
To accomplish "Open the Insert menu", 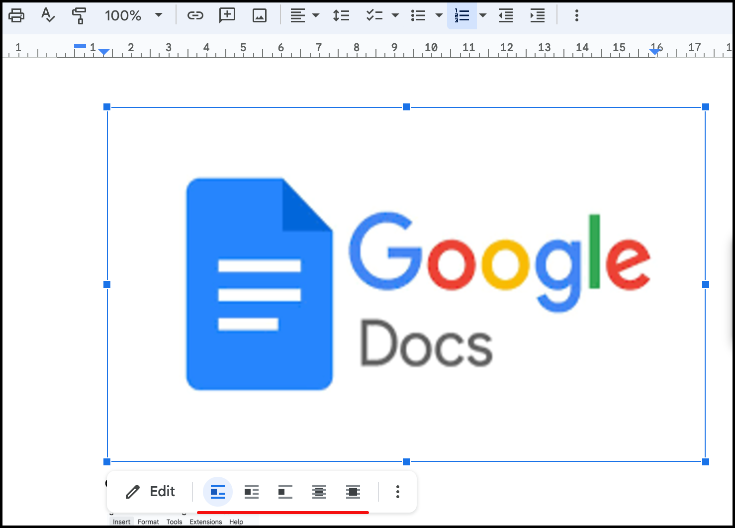I will pos(121,522).
